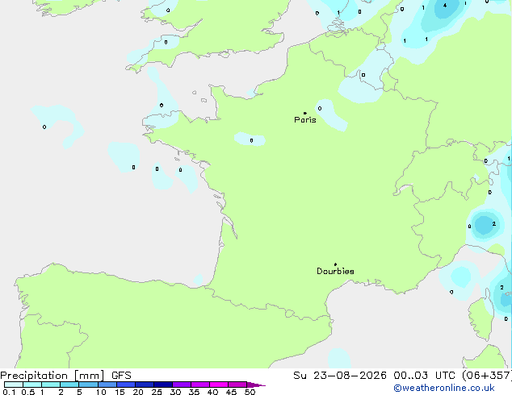Select the 10–15 mm legend swatch
Viewport: 512px width, 395px height.
pos(107,385)
